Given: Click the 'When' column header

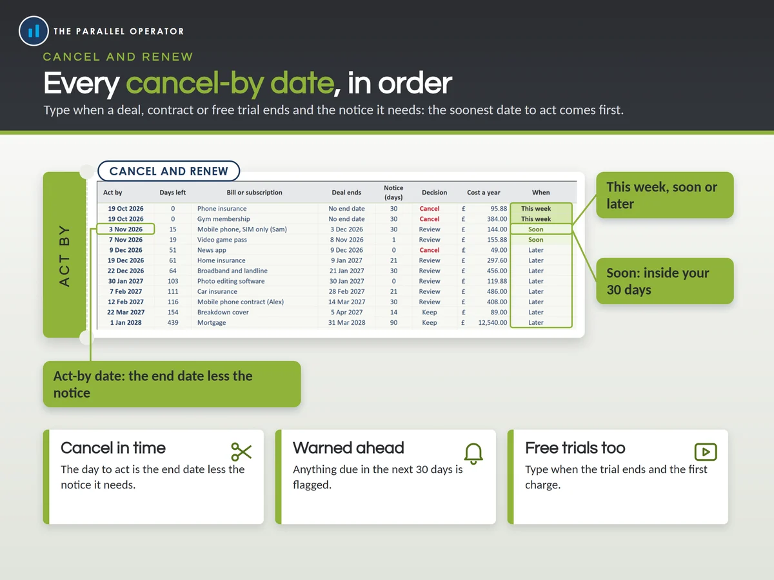Looking at the screenshot, I should [x=541, y=193].
